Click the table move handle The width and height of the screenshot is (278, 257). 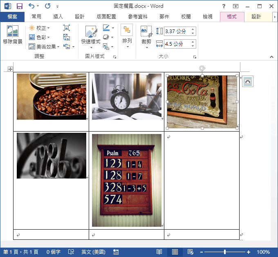pos(10,69)
